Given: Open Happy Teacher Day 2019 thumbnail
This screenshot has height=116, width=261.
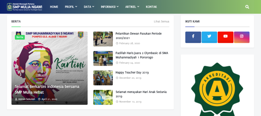Looking at the screenshot, I should pyautogui.click(x=103, y=78).
